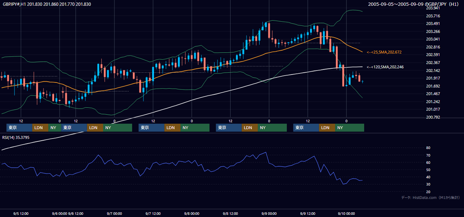Select RSI scale value 60
Screen dimensions: 464x217
tap(428, 162)
